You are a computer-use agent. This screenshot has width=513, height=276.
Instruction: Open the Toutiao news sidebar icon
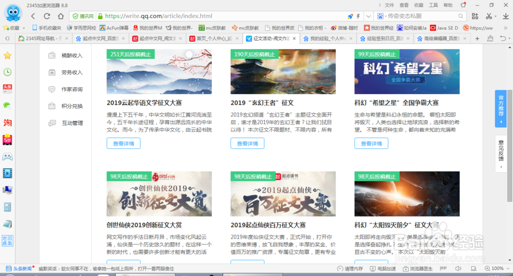(x=8, y=89)
